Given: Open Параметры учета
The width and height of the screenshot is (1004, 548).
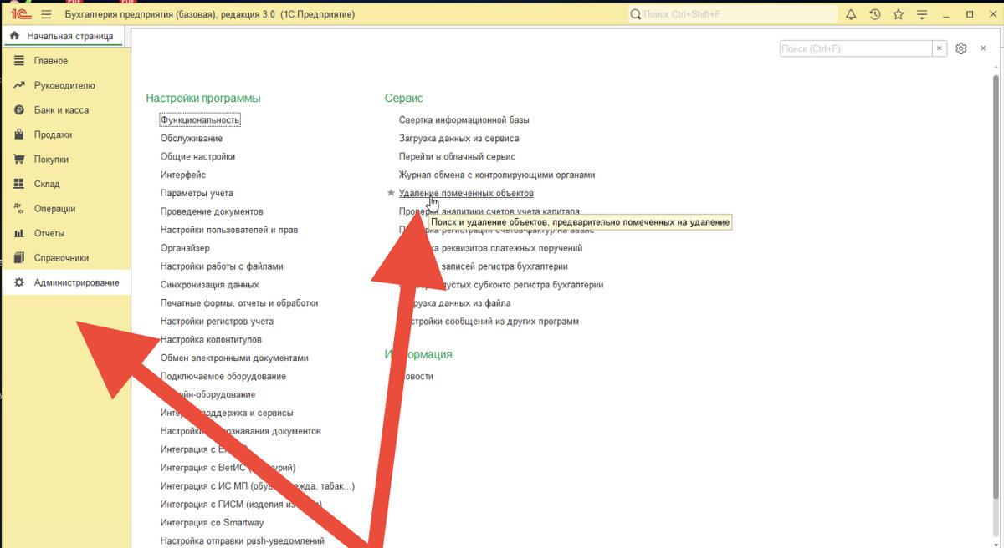Looking at the screenshot, I should point(197,193).
